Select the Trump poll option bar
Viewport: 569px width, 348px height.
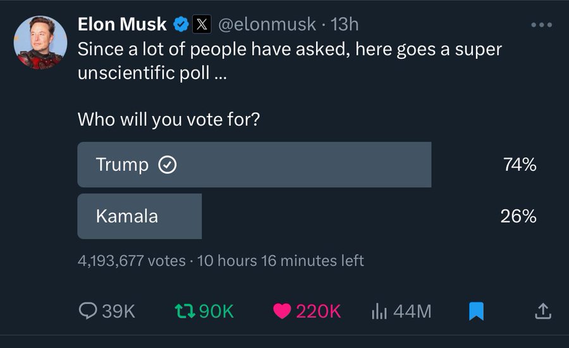[254, 165]
